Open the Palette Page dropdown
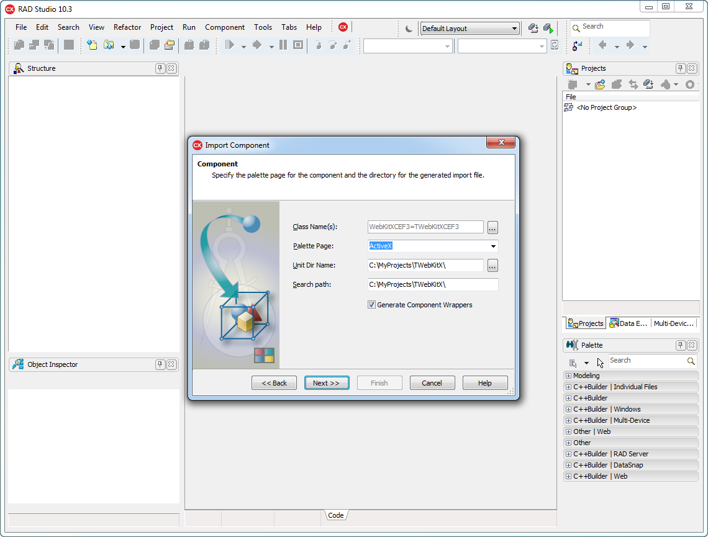 coord(493,246)
